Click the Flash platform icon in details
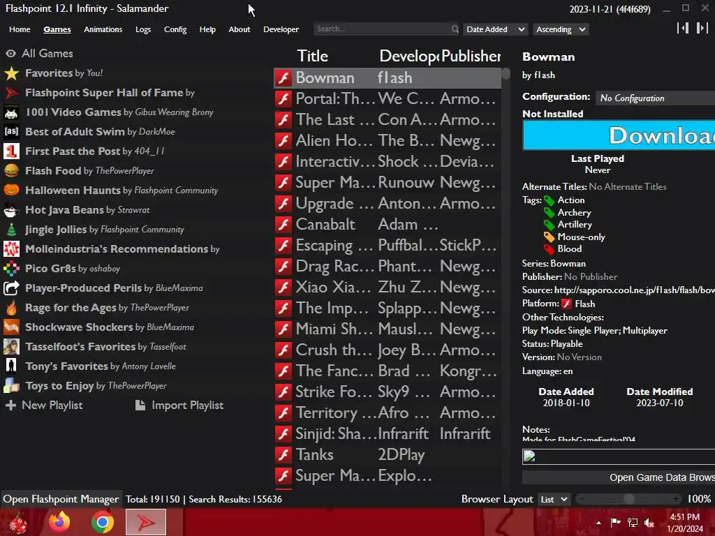Image resolution: width=715 pixels, height=536 pixels. [x=566, y=304]
